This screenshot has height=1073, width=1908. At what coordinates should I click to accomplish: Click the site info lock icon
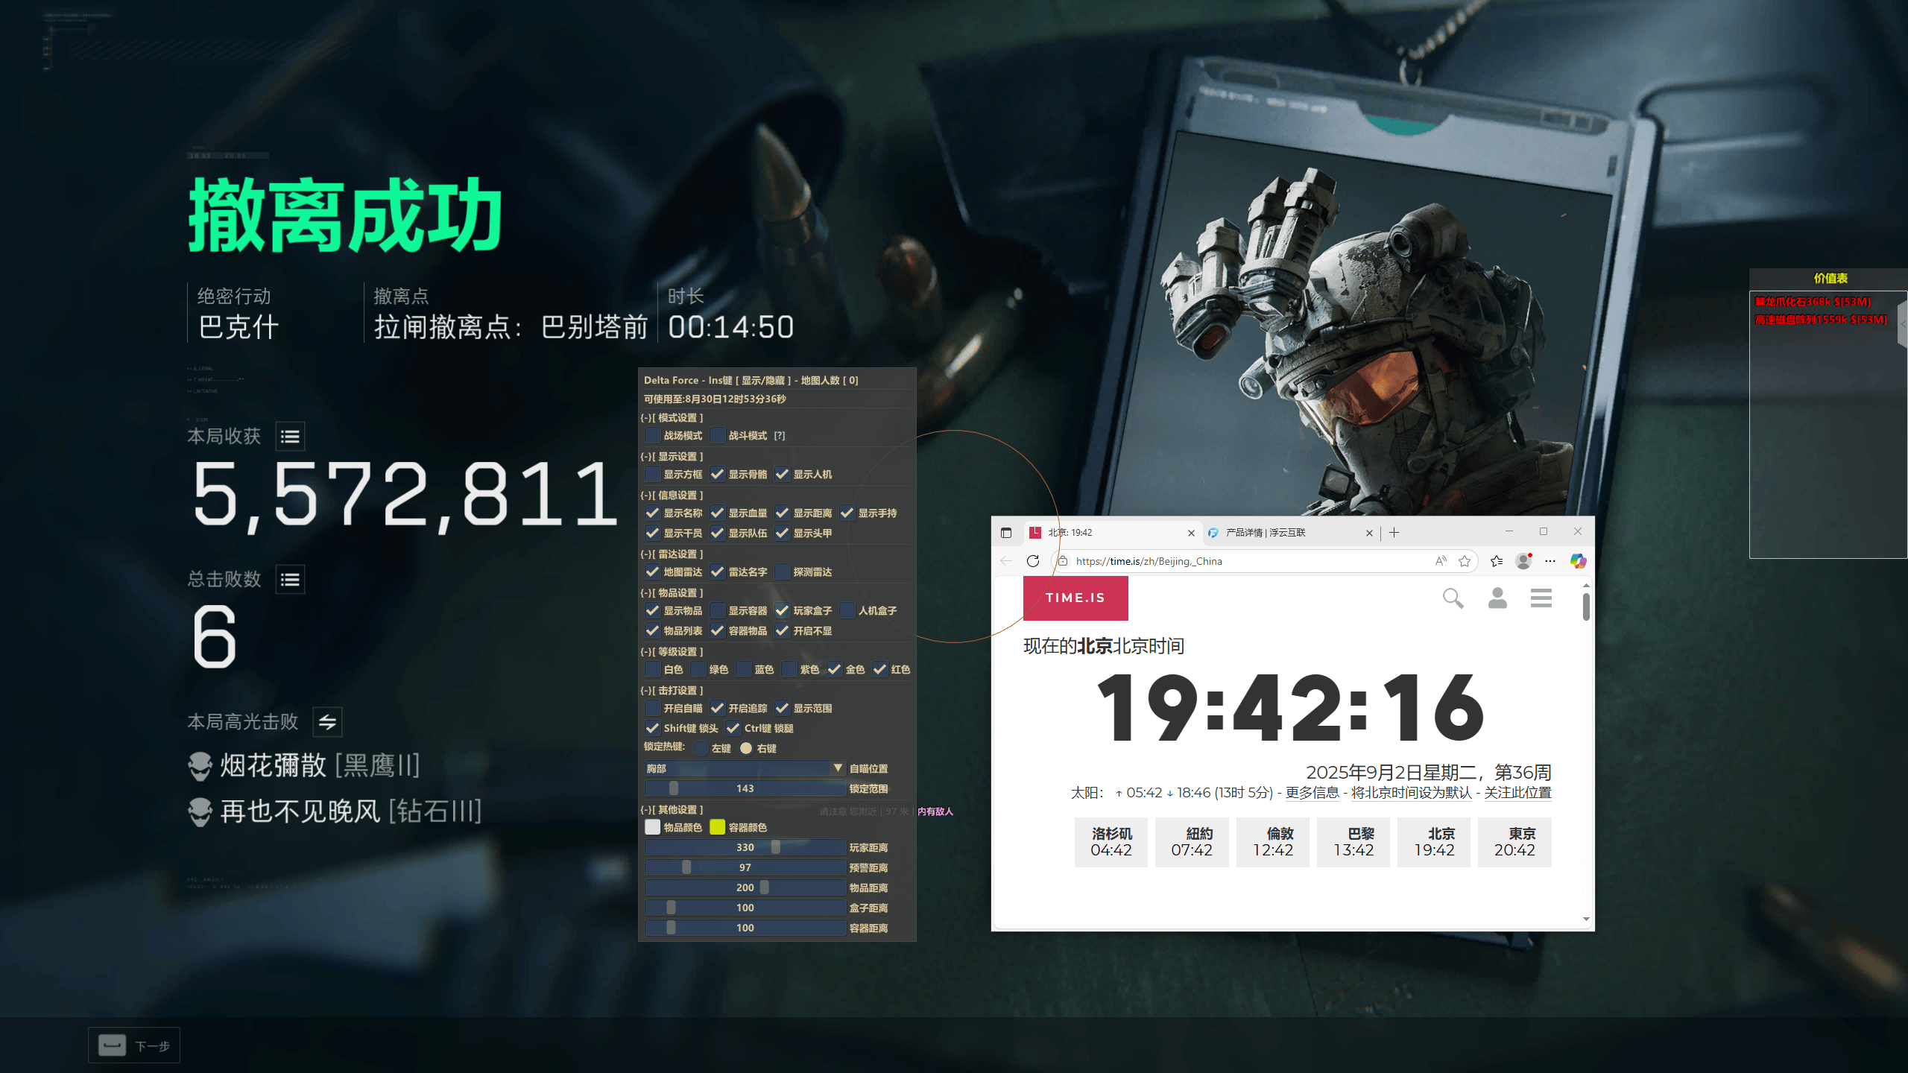(1064, 561)
